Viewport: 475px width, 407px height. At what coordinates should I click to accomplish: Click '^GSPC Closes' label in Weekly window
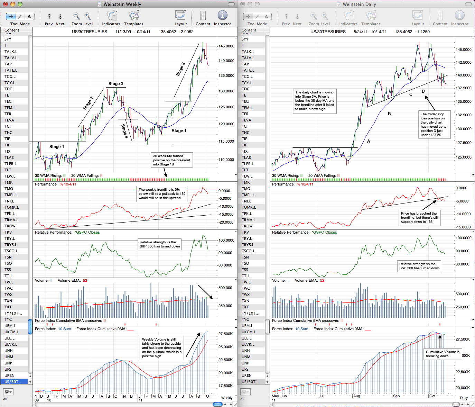coord(87,232)
